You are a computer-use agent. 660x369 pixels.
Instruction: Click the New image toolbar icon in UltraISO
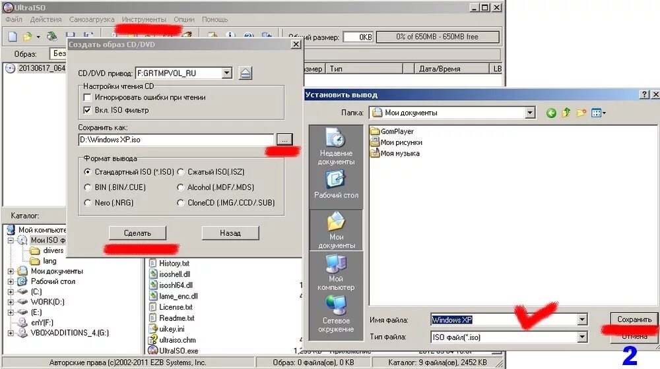(13, 36)
